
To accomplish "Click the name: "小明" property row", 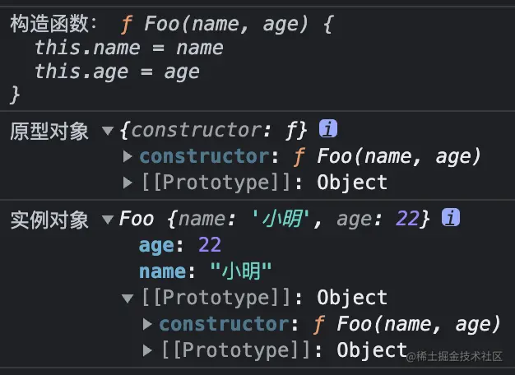I will coord(206,271).
